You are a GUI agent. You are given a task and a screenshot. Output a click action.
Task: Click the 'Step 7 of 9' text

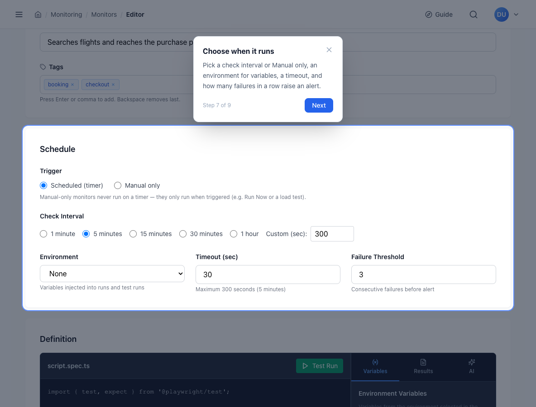coord(217,105)
